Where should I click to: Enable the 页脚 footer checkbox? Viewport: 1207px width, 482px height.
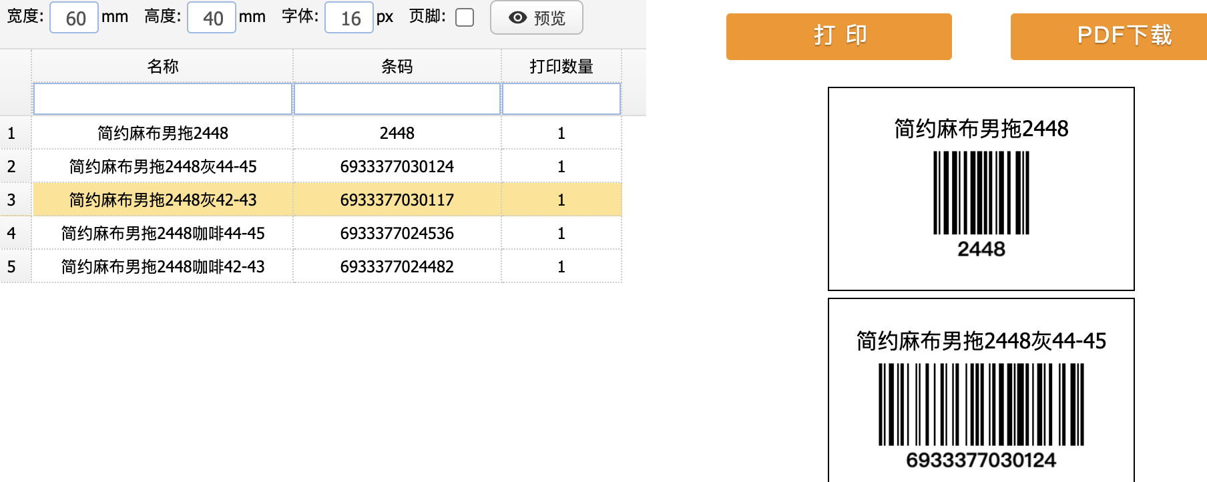[465, 17]
